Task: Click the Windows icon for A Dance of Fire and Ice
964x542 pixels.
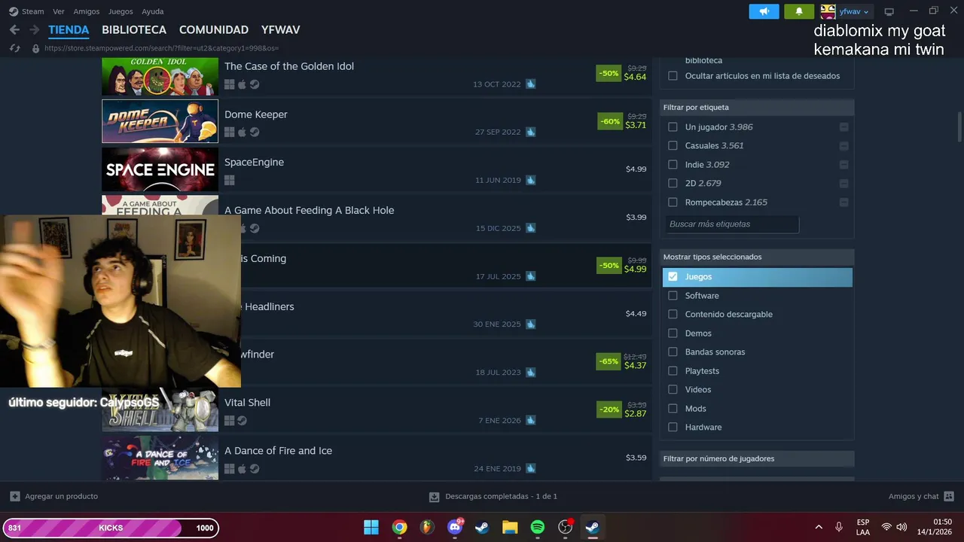Action: [x=230, y=469]
